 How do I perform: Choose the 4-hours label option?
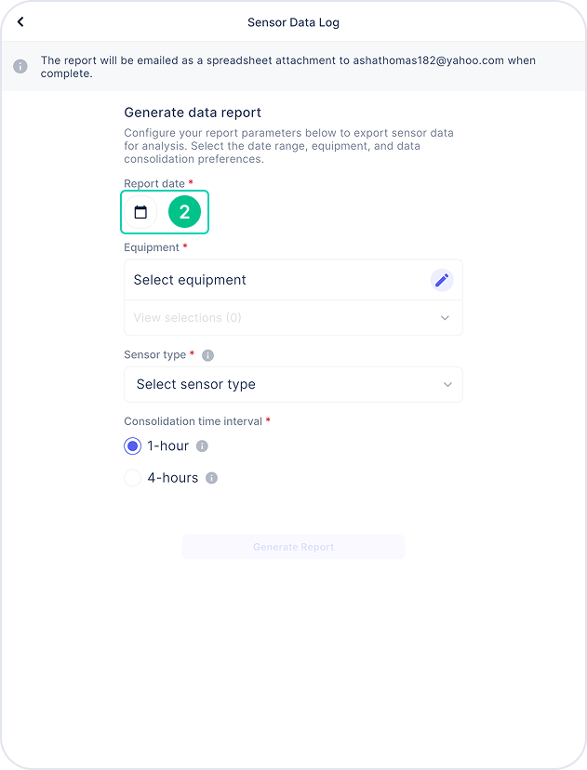pyautogui.click(x=173, y=478)
